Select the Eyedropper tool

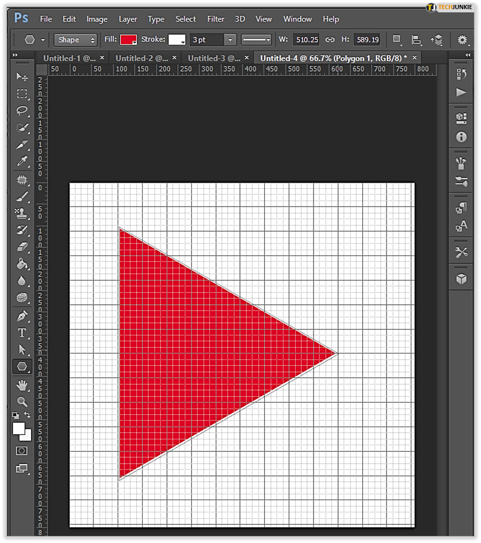click(x=22, y=161)
